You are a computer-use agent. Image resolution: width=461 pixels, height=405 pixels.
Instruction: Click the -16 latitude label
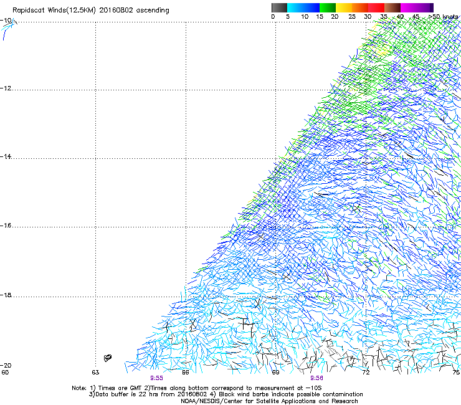click(6, 225)
